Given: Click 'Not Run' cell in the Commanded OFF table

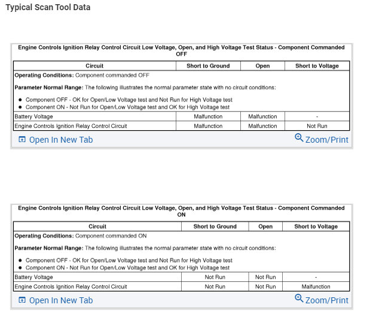Looking at the screenshot, I should click(x=317, y=126).
